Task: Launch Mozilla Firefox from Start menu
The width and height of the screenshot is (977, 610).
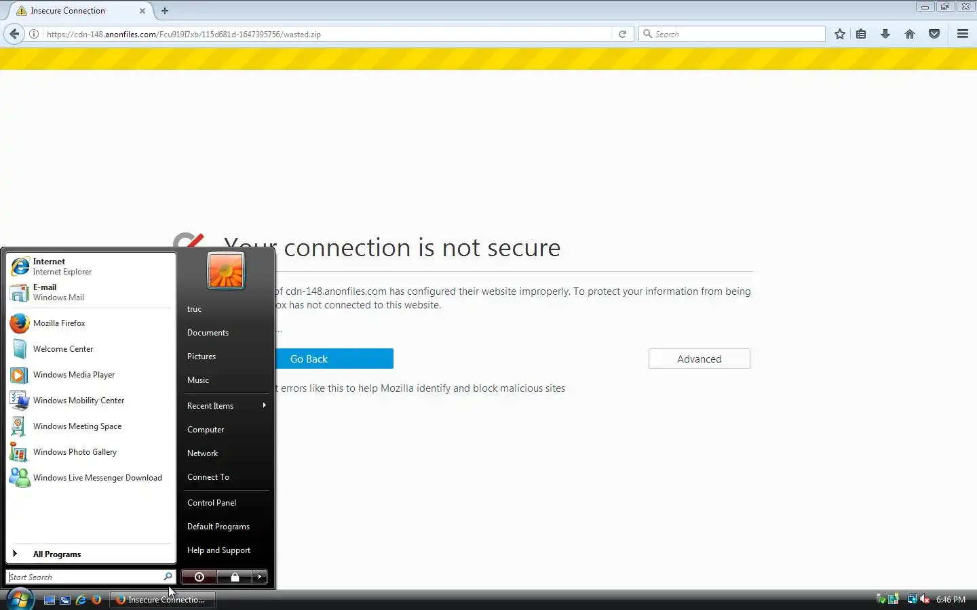Action: click(x=91, y=323)
